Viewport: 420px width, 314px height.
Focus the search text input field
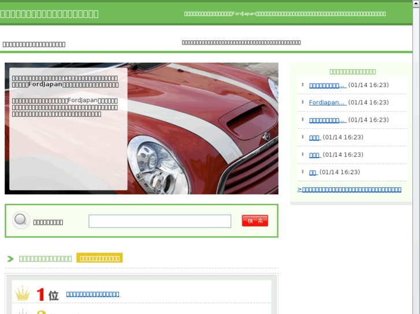159,221
